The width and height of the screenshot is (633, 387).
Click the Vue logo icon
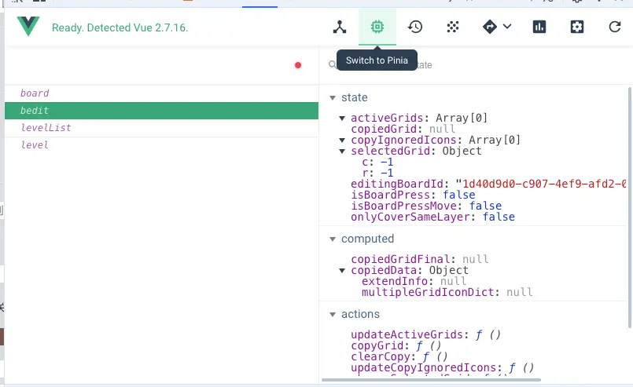tap(28, 27)
